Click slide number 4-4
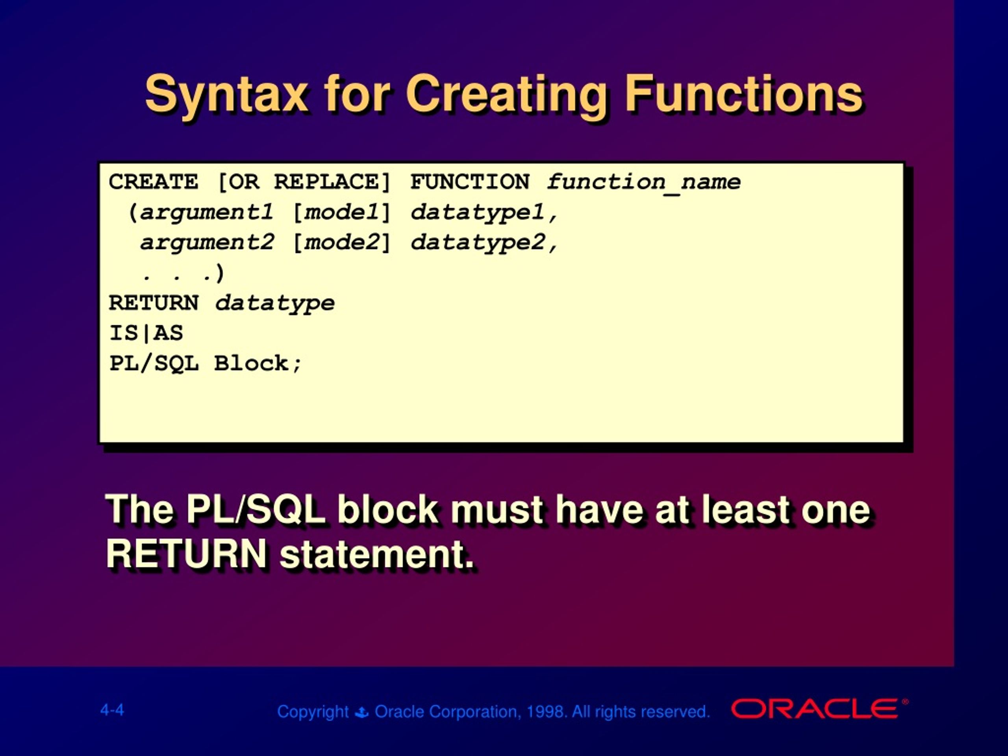 point(112,710)
